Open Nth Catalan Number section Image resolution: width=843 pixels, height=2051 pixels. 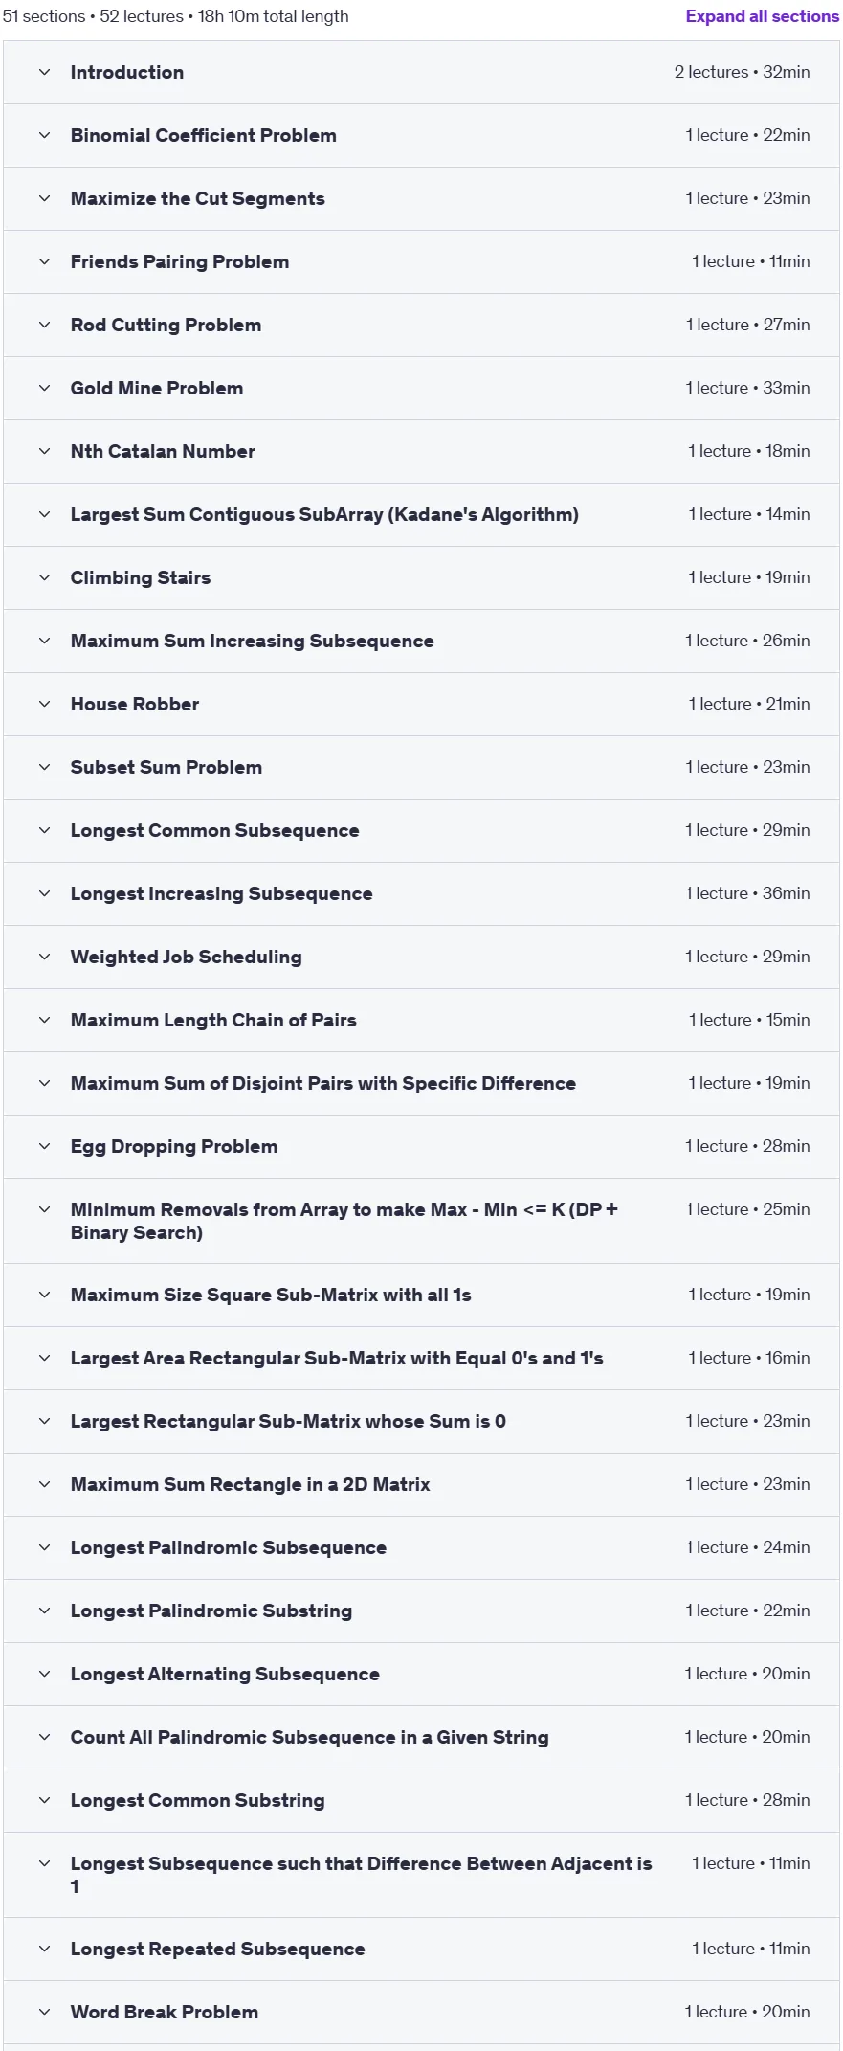tap(421, 451)
